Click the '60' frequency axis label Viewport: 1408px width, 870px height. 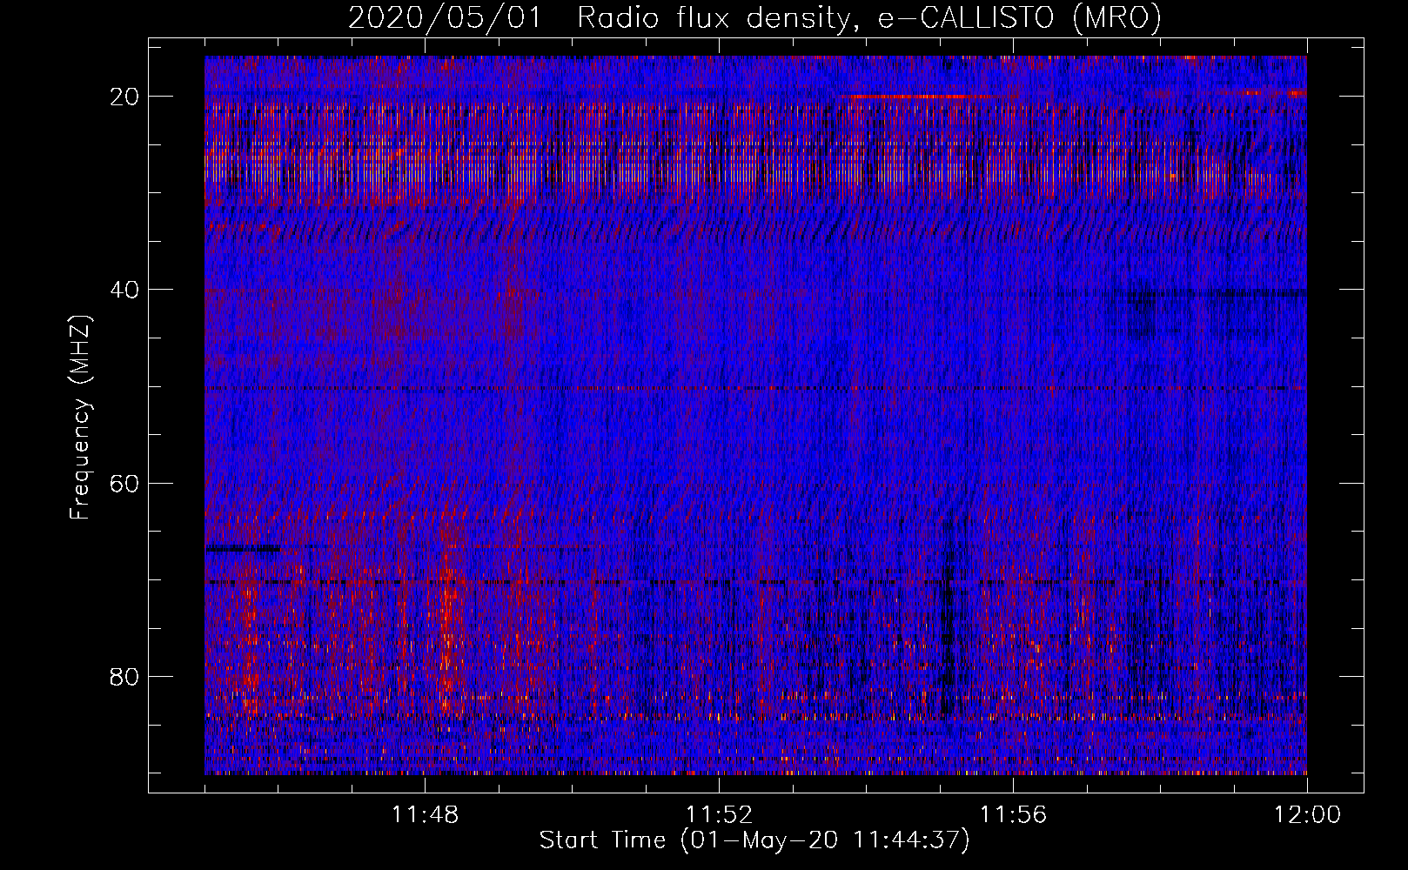[125, 483]
